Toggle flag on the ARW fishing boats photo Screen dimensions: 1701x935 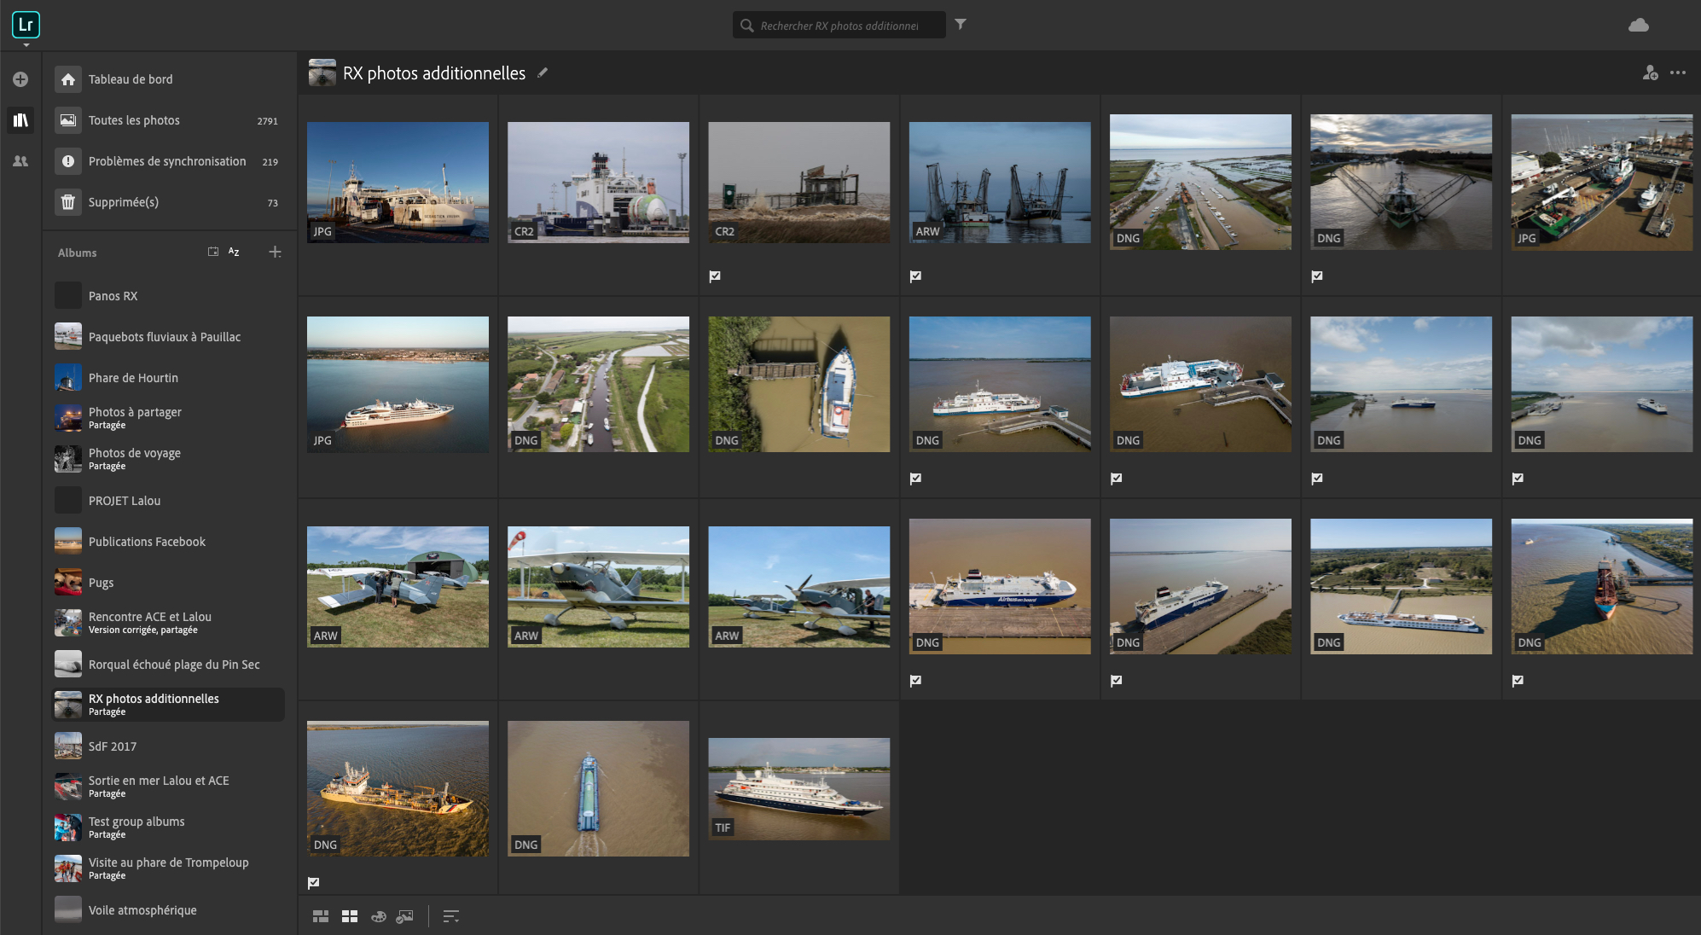point(915,276)
